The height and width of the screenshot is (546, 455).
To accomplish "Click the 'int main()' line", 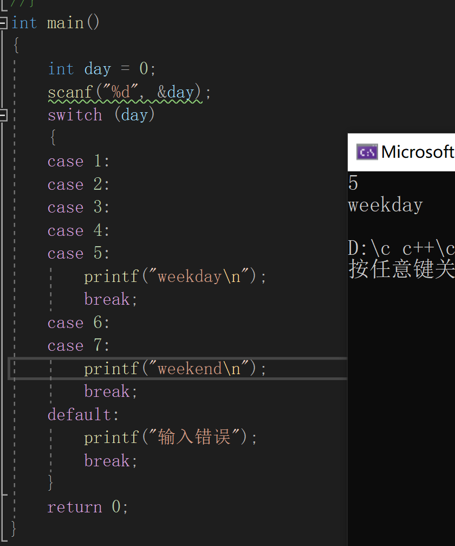I will pyautogui.click(x=56, y=23).
